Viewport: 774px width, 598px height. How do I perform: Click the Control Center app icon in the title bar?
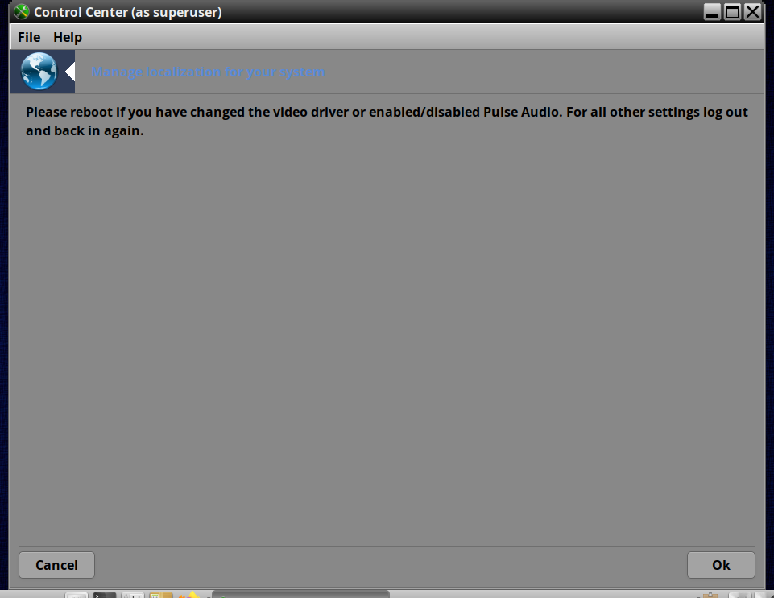tap(22, 12)
